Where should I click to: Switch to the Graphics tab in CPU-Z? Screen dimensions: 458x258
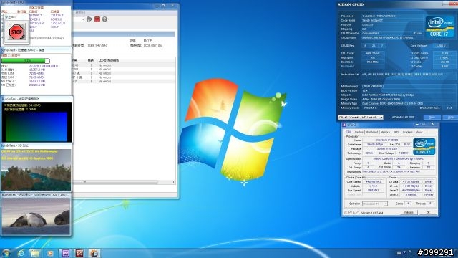[x=407, y=132]
